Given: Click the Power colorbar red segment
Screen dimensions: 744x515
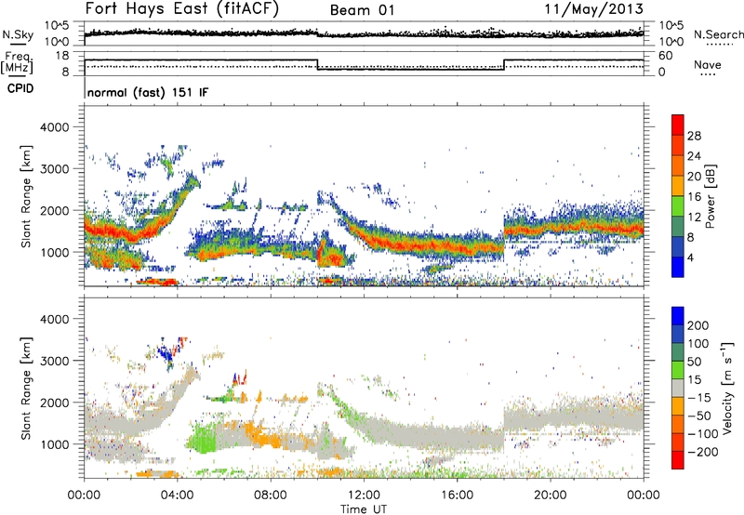Looking at the screenshot, I should (x=678, y=125).
